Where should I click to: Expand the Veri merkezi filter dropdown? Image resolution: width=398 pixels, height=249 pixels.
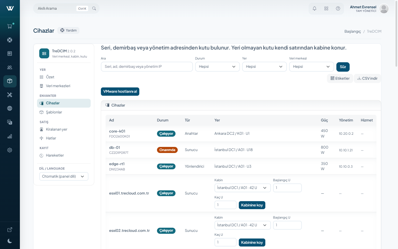pos(311,67)
